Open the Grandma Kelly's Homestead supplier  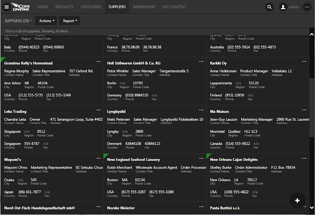coord(28,63)
